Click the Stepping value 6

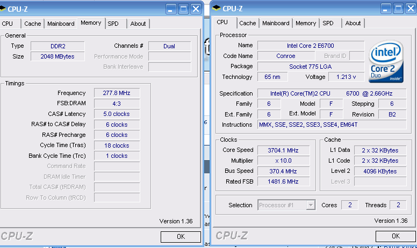tap(392, 104)
